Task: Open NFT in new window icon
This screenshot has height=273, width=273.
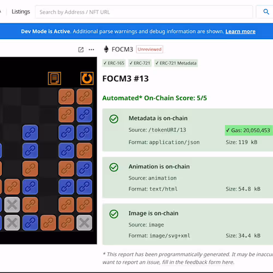Action: pyautogui.click(x=81, y=50)
